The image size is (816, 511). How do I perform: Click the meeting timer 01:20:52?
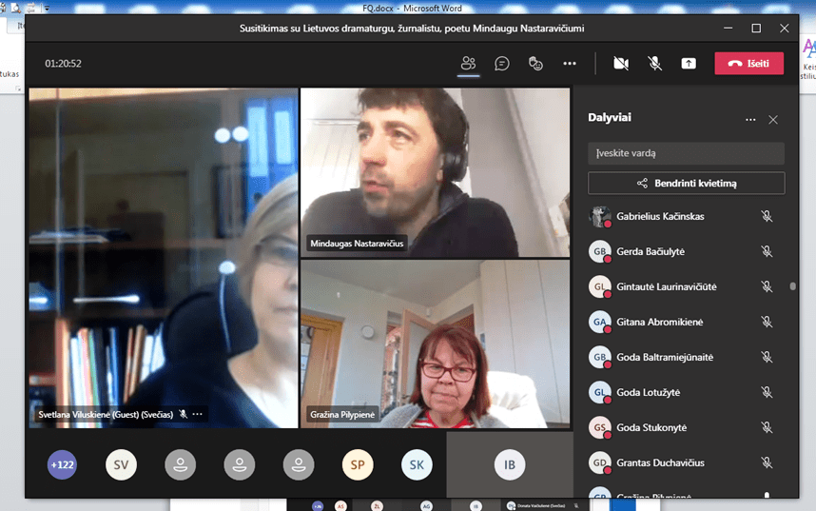click(63, 64)
